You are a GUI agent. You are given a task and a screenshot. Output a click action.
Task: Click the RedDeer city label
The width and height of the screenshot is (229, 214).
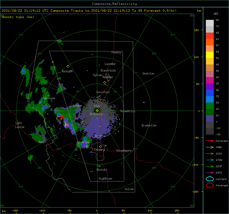click(x=108, y=77)
